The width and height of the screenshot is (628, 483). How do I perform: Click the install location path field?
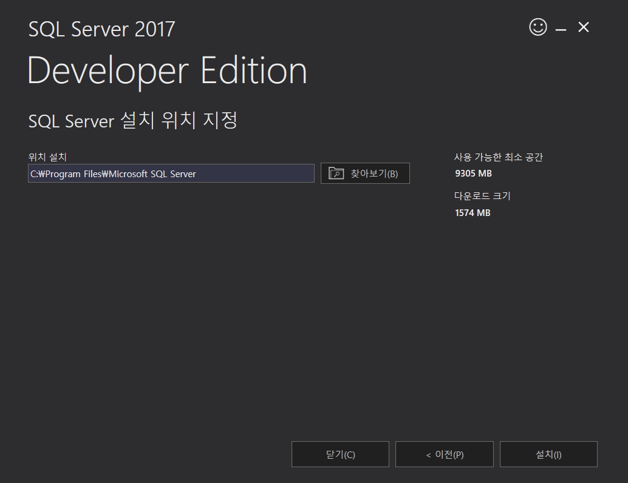point(171,174)
